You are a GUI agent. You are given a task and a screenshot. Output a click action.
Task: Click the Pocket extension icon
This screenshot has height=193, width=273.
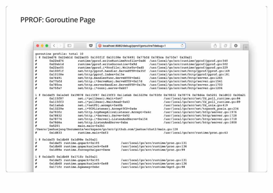91,46
